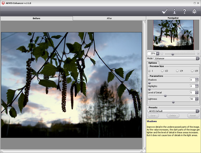The image size is (201, 153).
Task: Click the Save preset button
Action: (x=153, y=116)
